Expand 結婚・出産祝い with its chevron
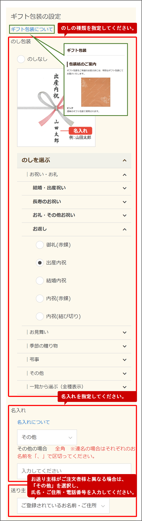 [x=124, y=188]
